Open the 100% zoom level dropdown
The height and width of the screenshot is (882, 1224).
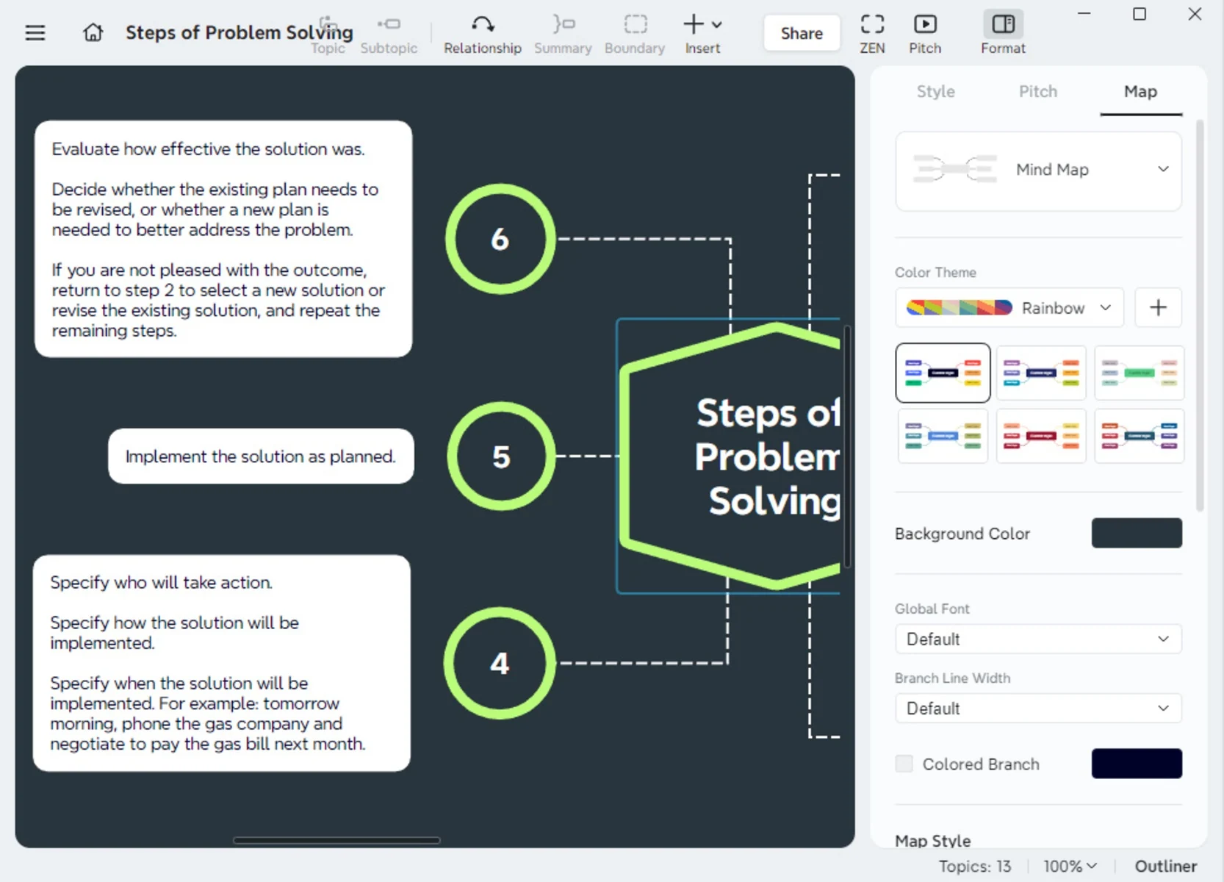point(1070,867)
